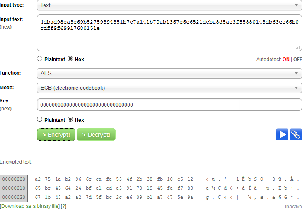307x219 pixels.
Task: Click the Download as a binary file link
Action: point(30,206)
